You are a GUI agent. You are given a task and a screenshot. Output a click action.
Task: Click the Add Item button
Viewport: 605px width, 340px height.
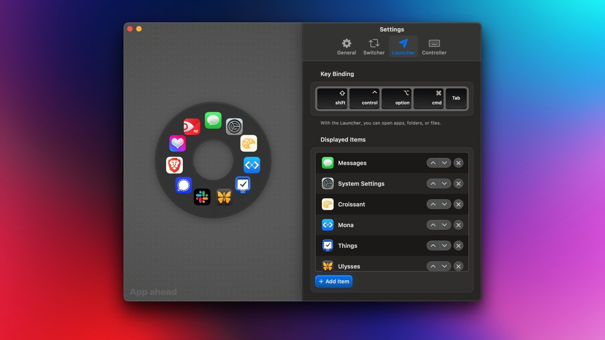[334, 281]
